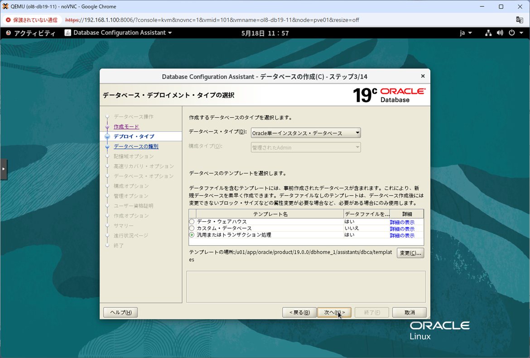The width and height of the screenshot is (530, 358).
Task: Show details for データ・ウェアハウス template
Action: coord(402,222)
